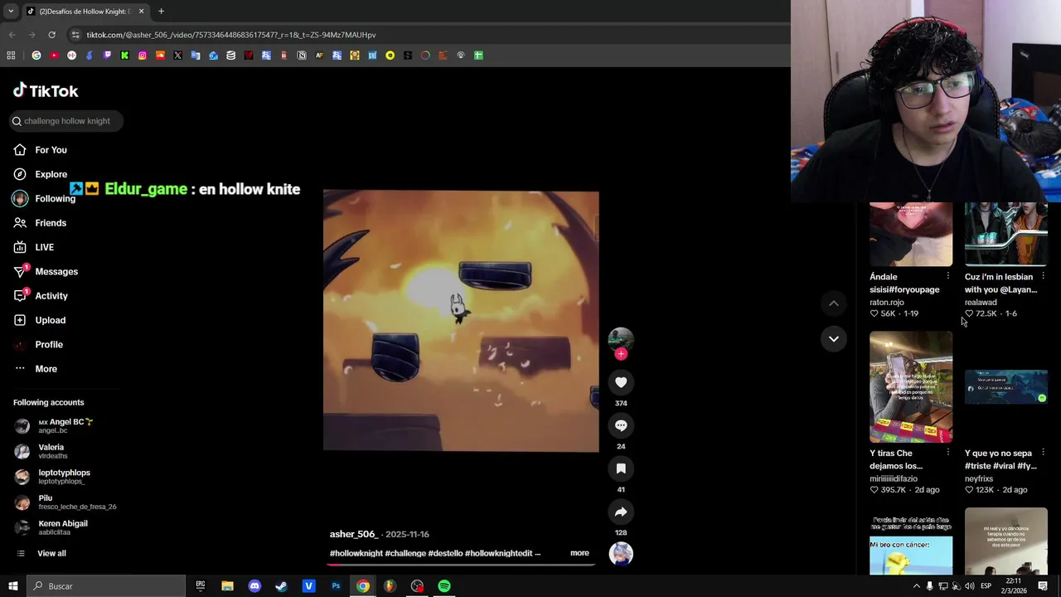Screen dimensions: 1061x597
Task: Open the raton.rojo username
Action: click(887, 303)
